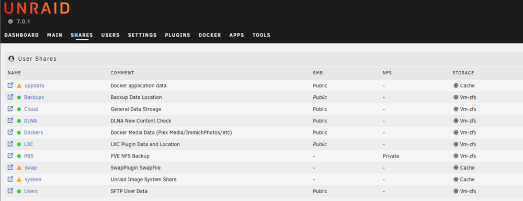Click the green dot next to Users share
523x201 pixels.
19,192
